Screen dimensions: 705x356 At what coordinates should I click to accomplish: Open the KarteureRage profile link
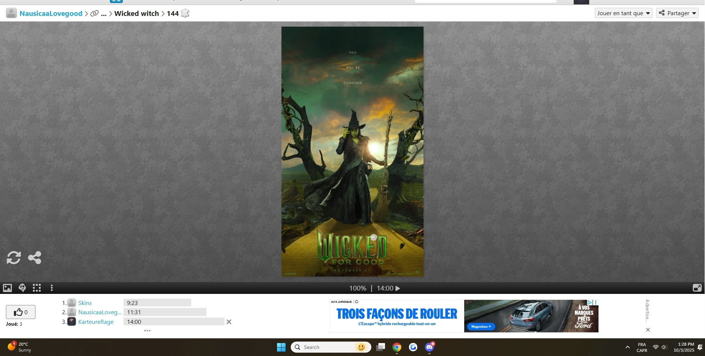tap(96, 322)
